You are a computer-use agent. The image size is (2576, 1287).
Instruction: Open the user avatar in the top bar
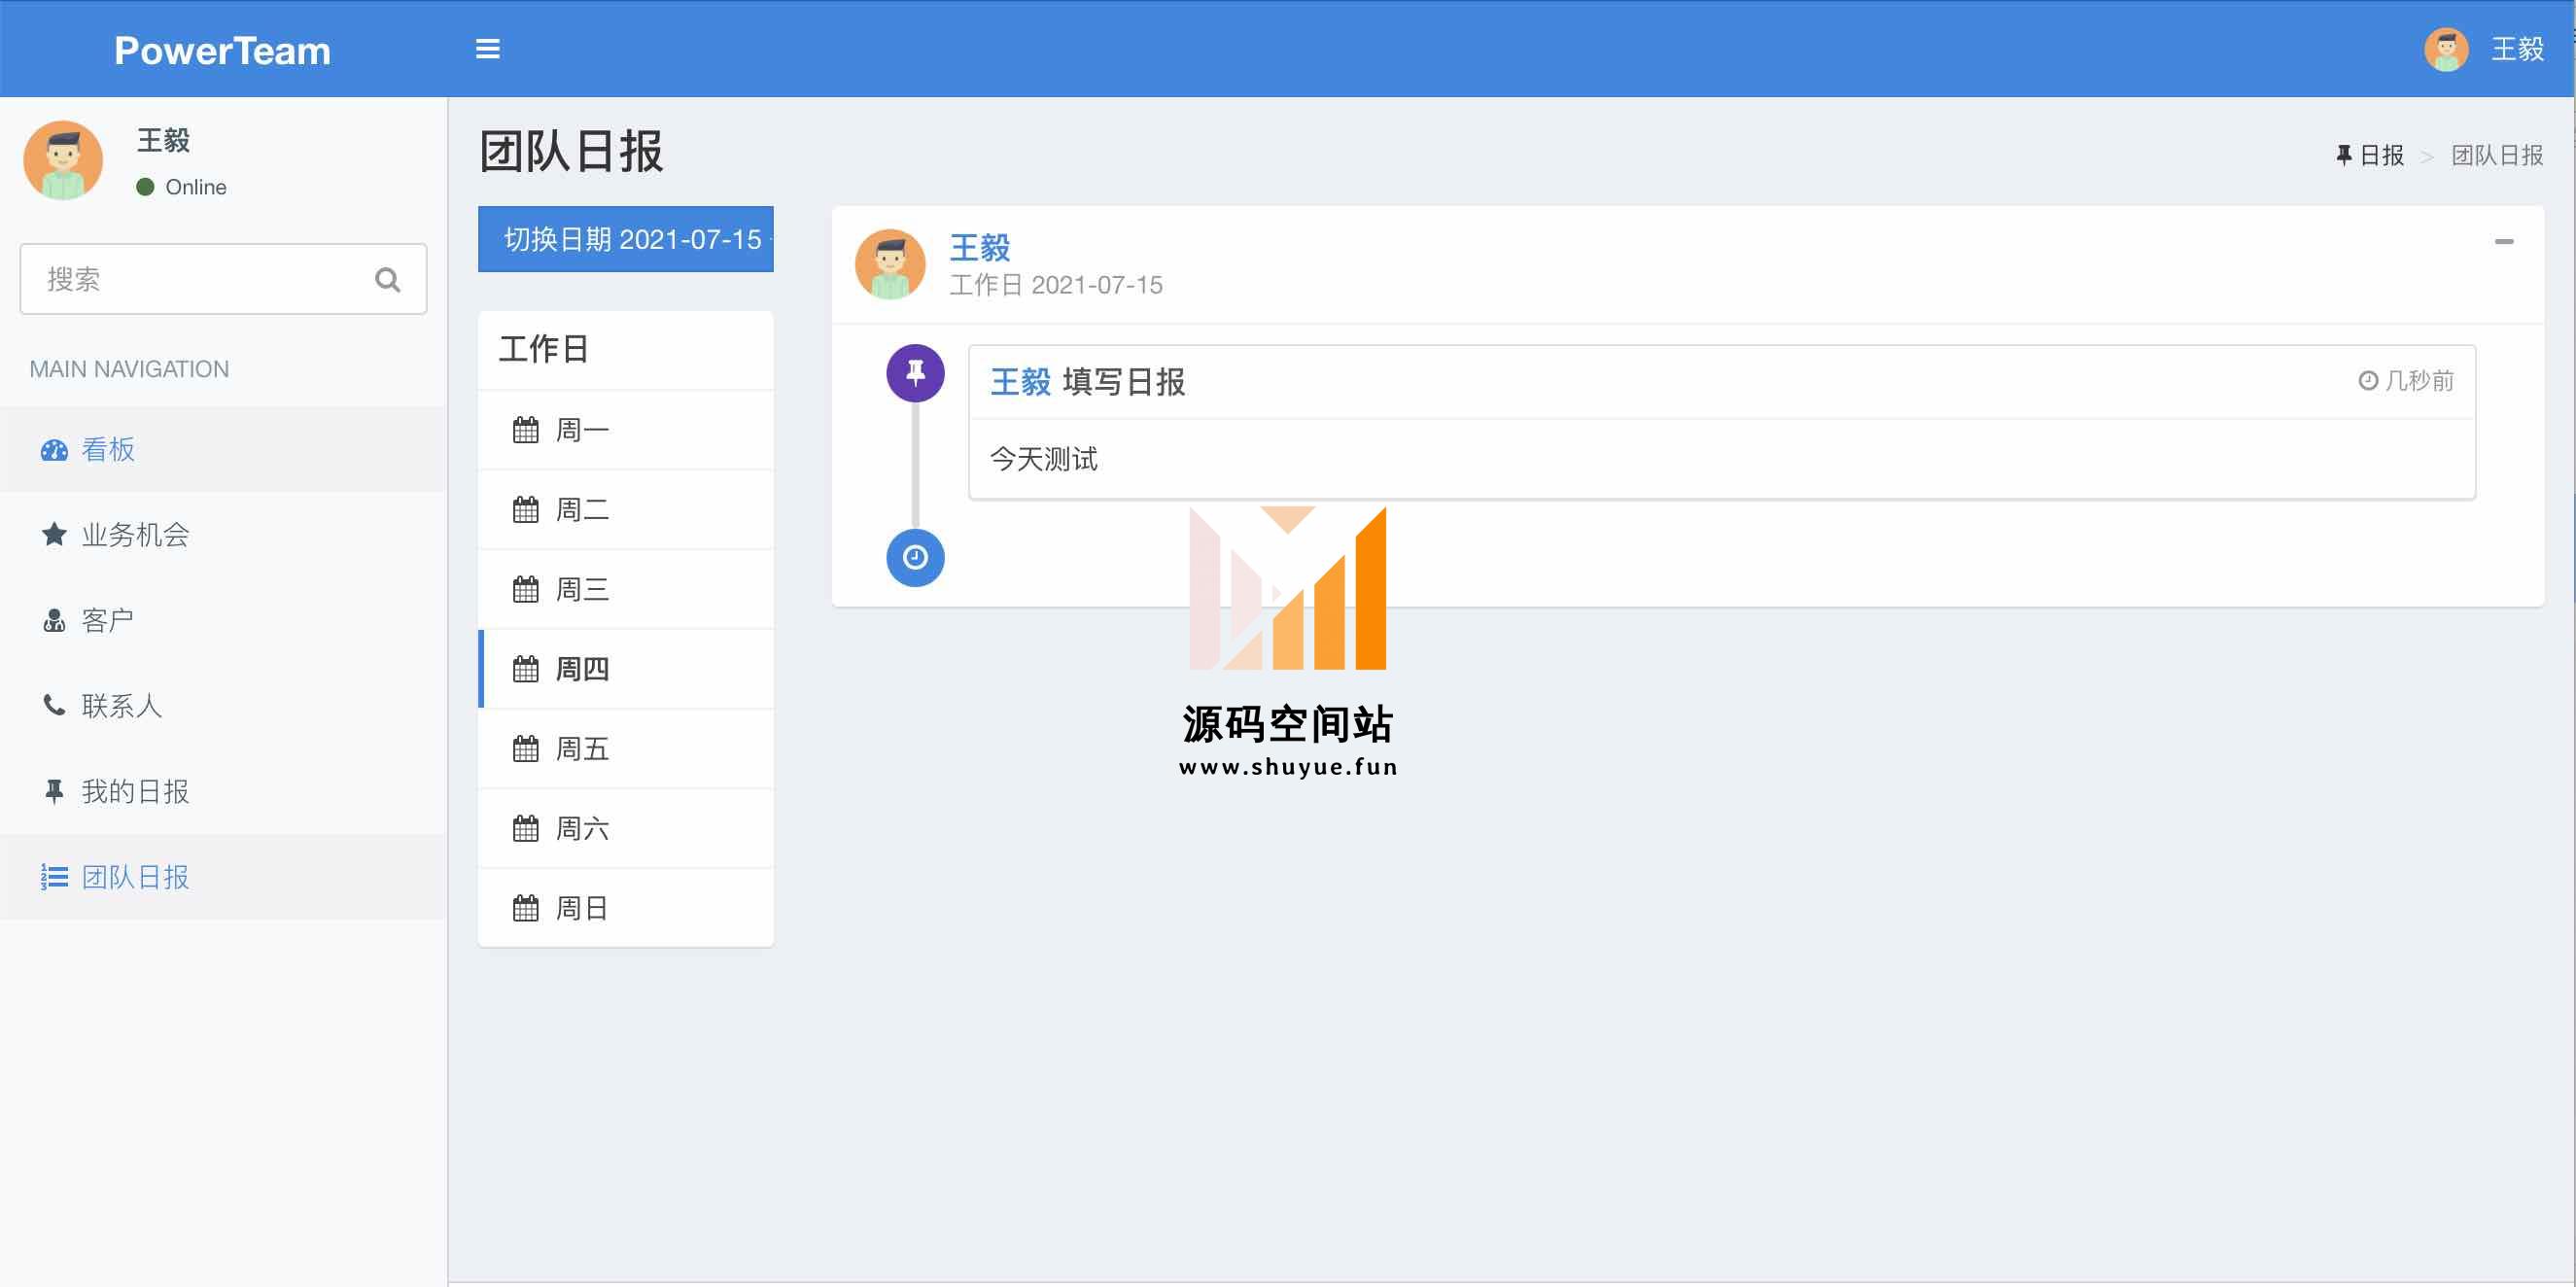click(2446, 49)
